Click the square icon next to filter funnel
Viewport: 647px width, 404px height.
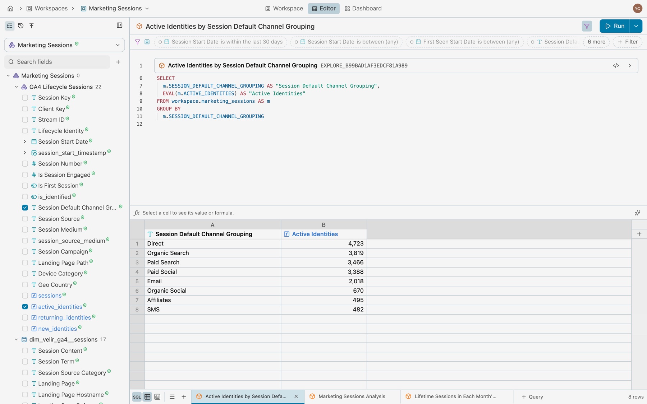point(147,42)
